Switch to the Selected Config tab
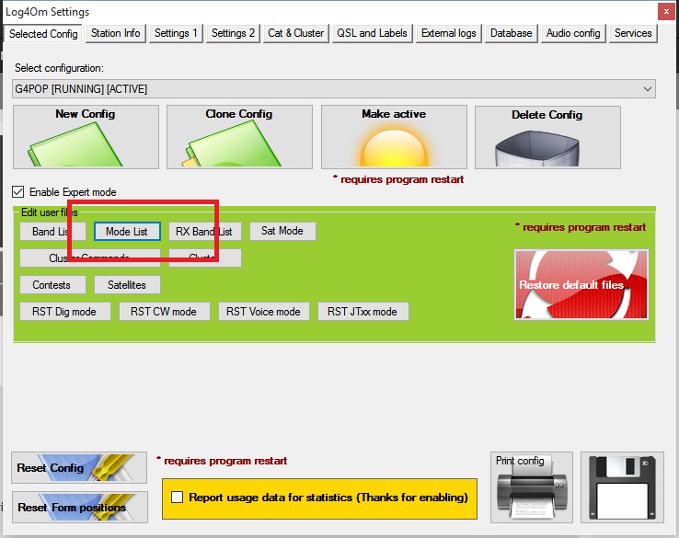The width and height of the screenshot is (679, 538). (43, 34)
